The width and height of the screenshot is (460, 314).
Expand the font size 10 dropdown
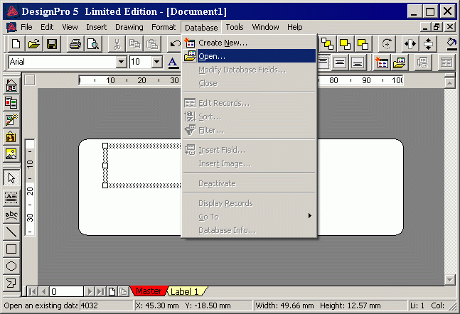pyautogui.click(x=157, y=62)
